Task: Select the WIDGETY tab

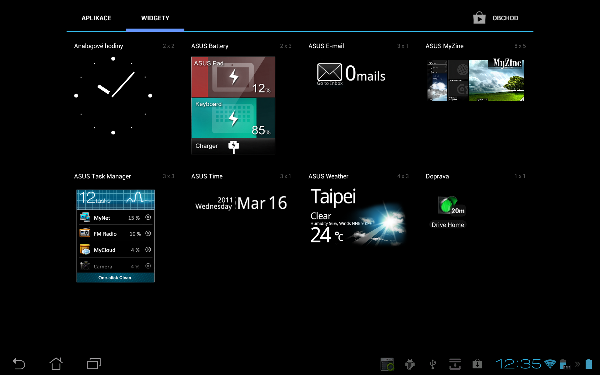Action: coord(155,18)
